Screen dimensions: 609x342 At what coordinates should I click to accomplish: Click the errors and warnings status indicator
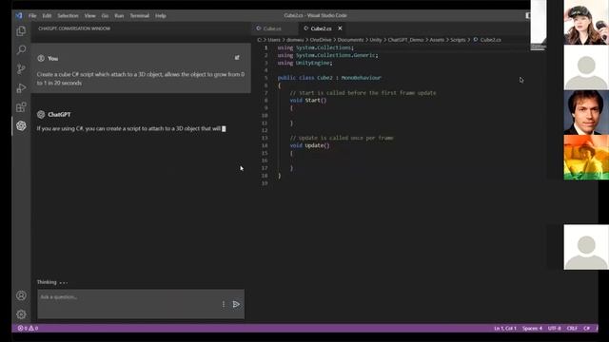[x=28, y=328]
